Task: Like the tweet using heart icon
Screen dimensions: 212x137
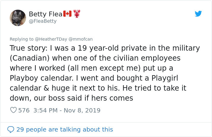Action: [13, 110]
